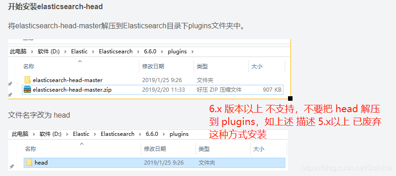Screen dimensions: 396x176
Task: Sort by 名称 column in lower file list
Action: [x=31, y=149]
